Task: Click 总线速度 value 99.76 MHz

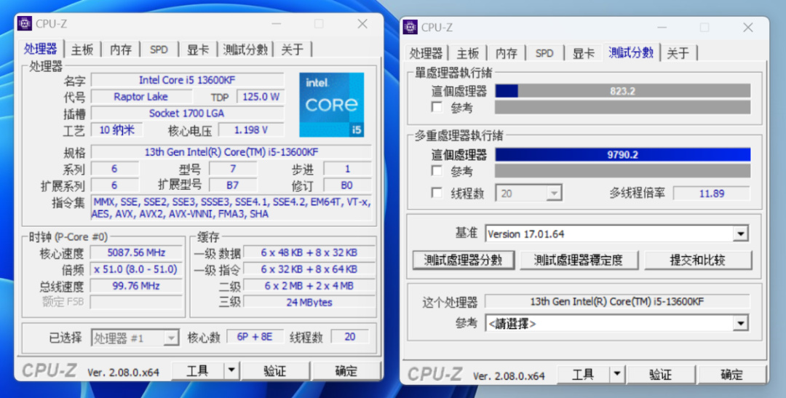Action: click(136, 286)
